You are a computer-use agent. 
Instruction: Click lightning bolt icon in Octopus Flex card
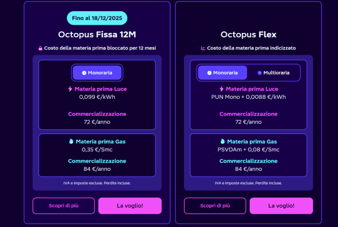pos(222,89)
